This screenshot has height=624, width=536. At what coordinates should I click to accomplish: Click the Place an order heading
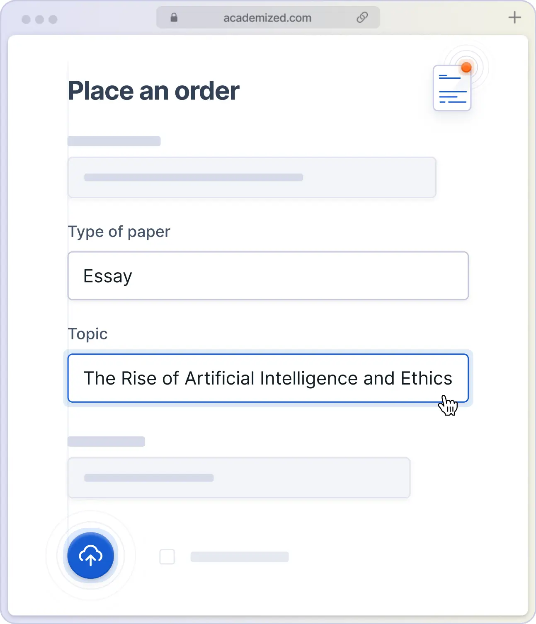pos(153,91)
